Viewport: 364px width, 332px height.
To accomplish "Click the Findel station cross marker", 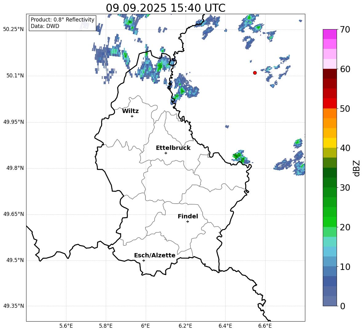I will click(x=188, y=222).
